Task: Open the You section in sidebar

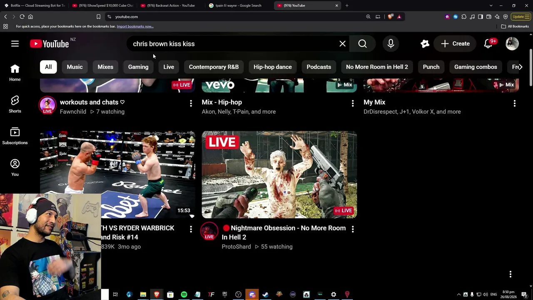Action: (x=15, y=168)
